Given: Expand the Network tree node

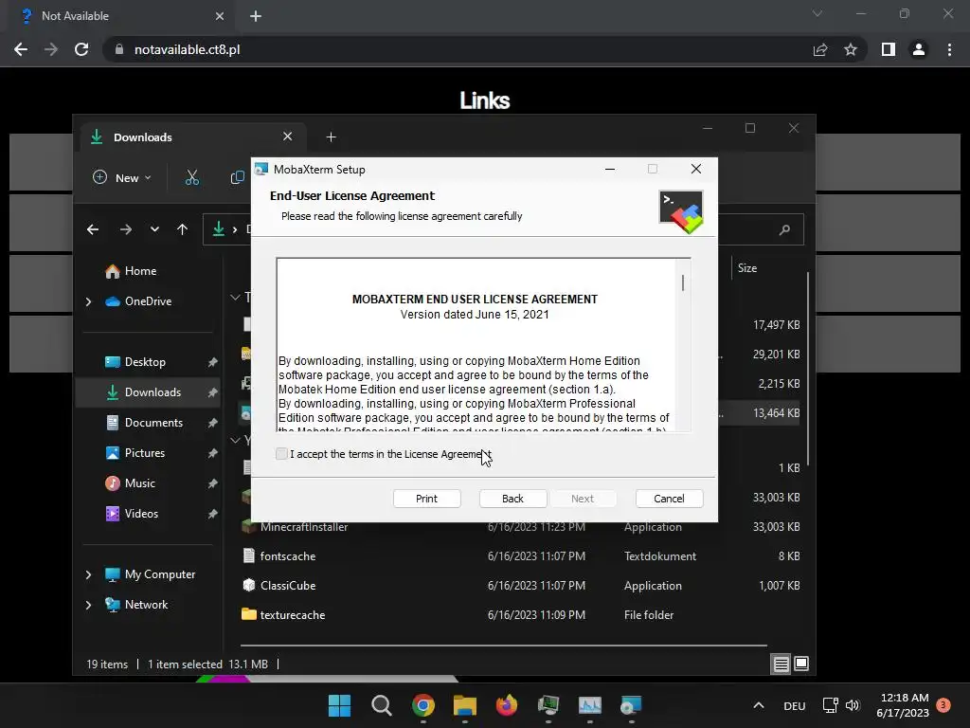Looking at the screenshot, I should (88, 605).
